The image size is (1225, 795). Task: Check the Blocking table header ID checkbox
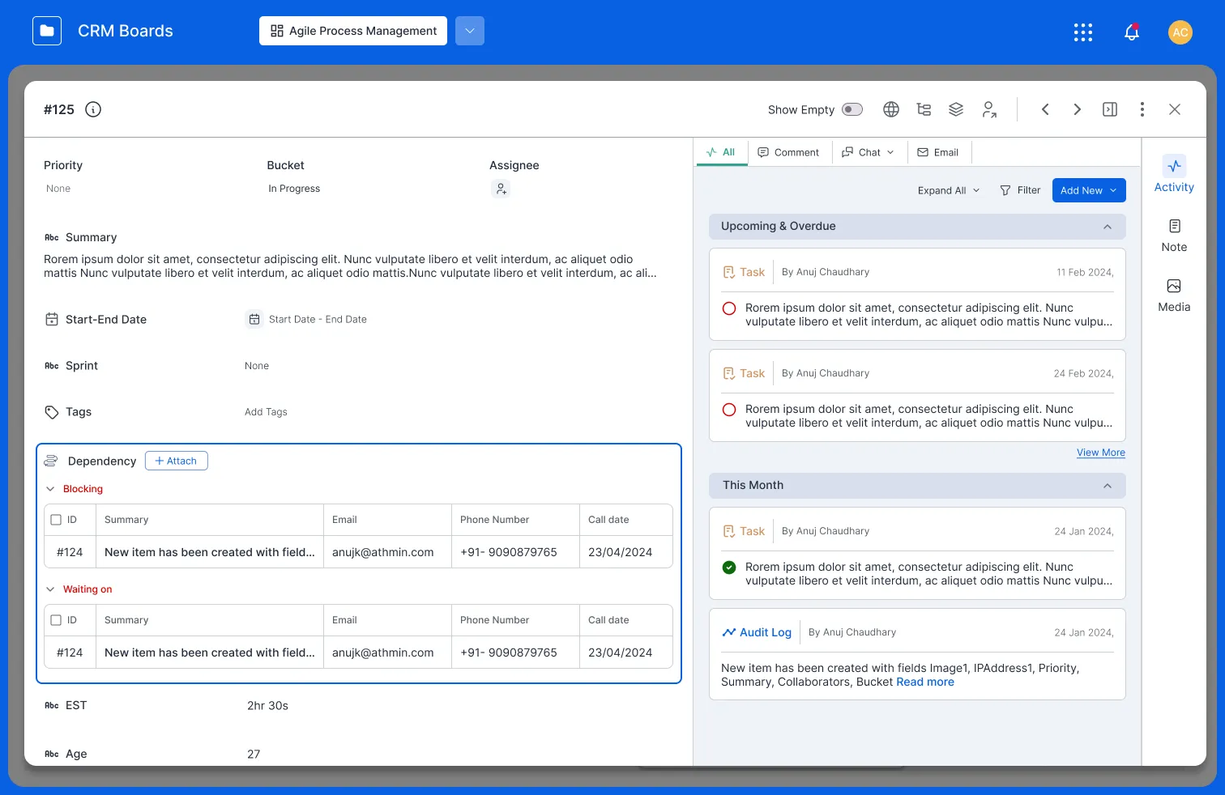coord(56,520)
